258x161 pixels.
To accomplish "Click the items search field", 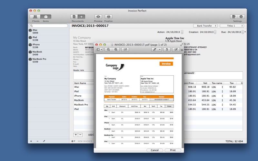I will click(49, 26).
